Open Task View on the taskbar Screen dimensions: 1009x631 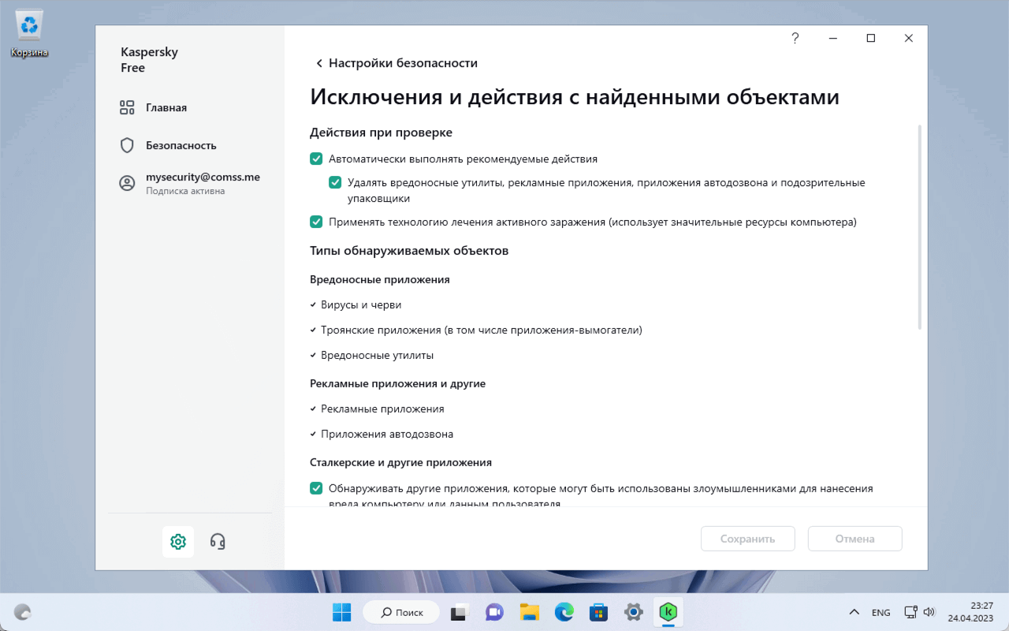pyautogui.click(x=460, y=612)
